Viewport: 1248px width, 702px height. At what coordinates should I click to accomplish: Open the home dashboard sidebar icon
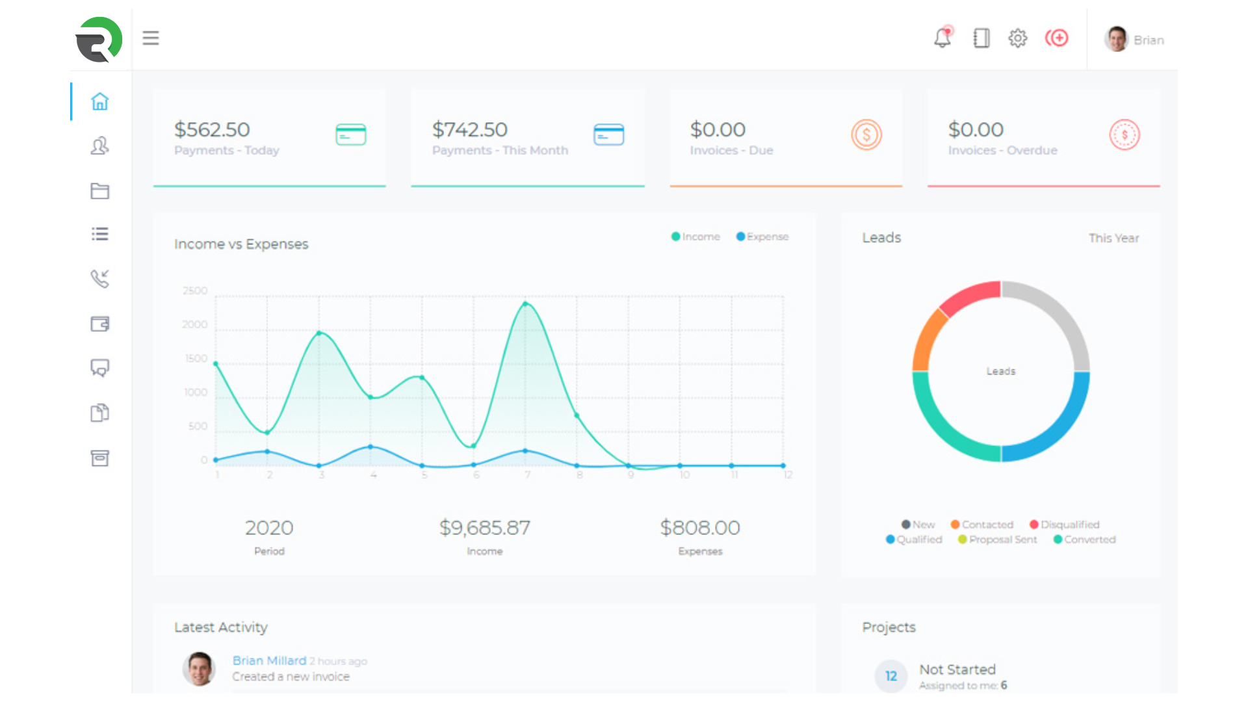click(99, 101)
